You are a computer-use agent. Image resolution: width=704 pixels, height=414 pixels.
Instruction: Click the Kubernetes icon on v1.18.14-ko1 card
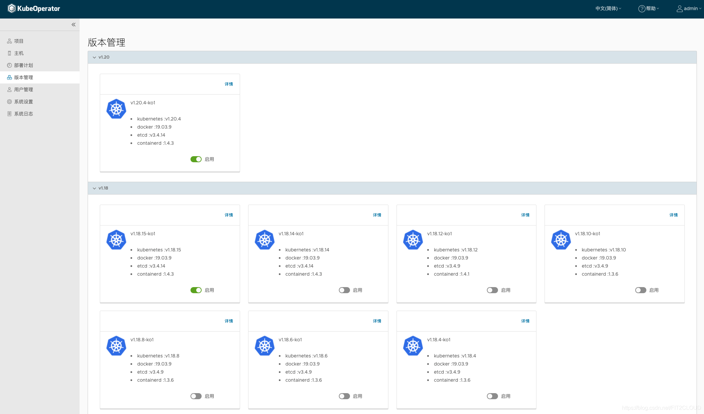265,240
